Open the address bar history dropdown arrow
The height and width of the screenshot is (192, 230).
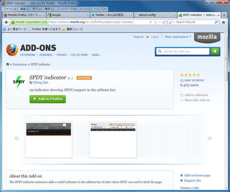pyautogui.click(x=160, y=22)
